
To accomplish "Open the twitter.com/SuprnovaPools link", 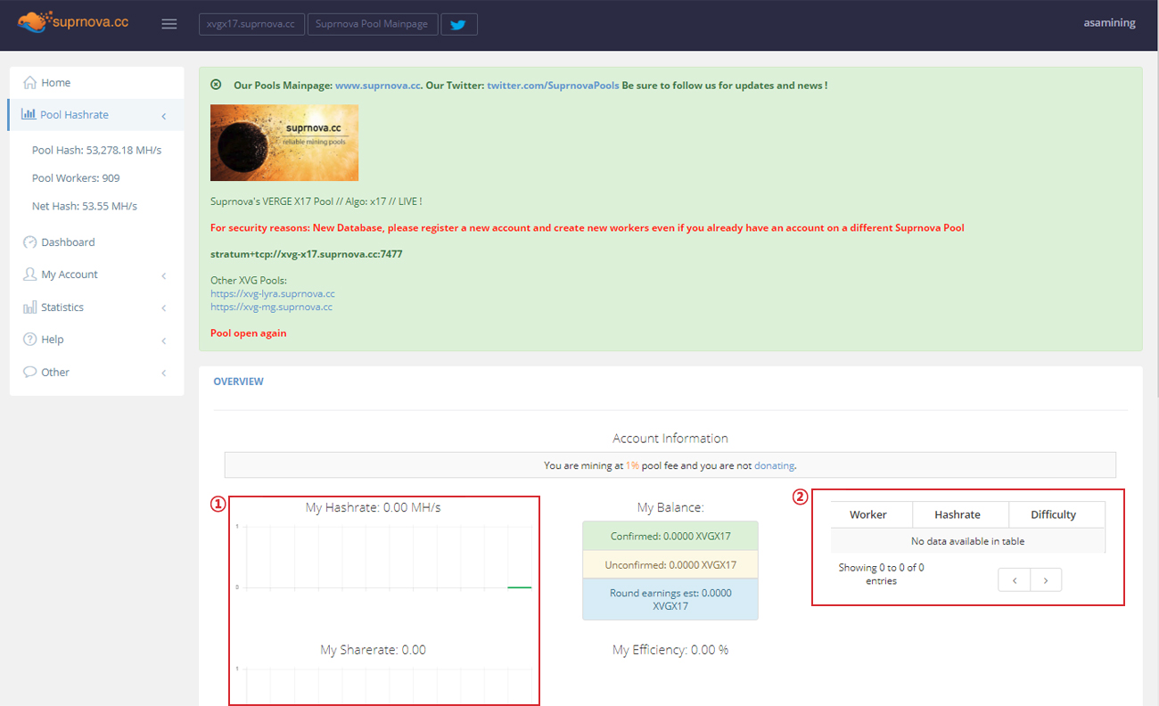I will 553,86.
